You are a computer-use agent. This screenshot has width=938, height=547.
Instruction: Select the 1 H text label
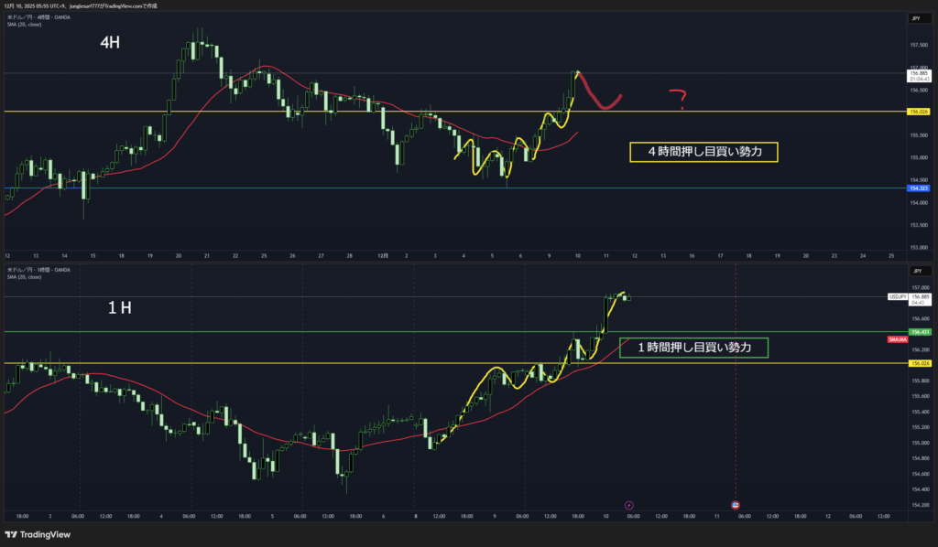(x=120, y=308)
